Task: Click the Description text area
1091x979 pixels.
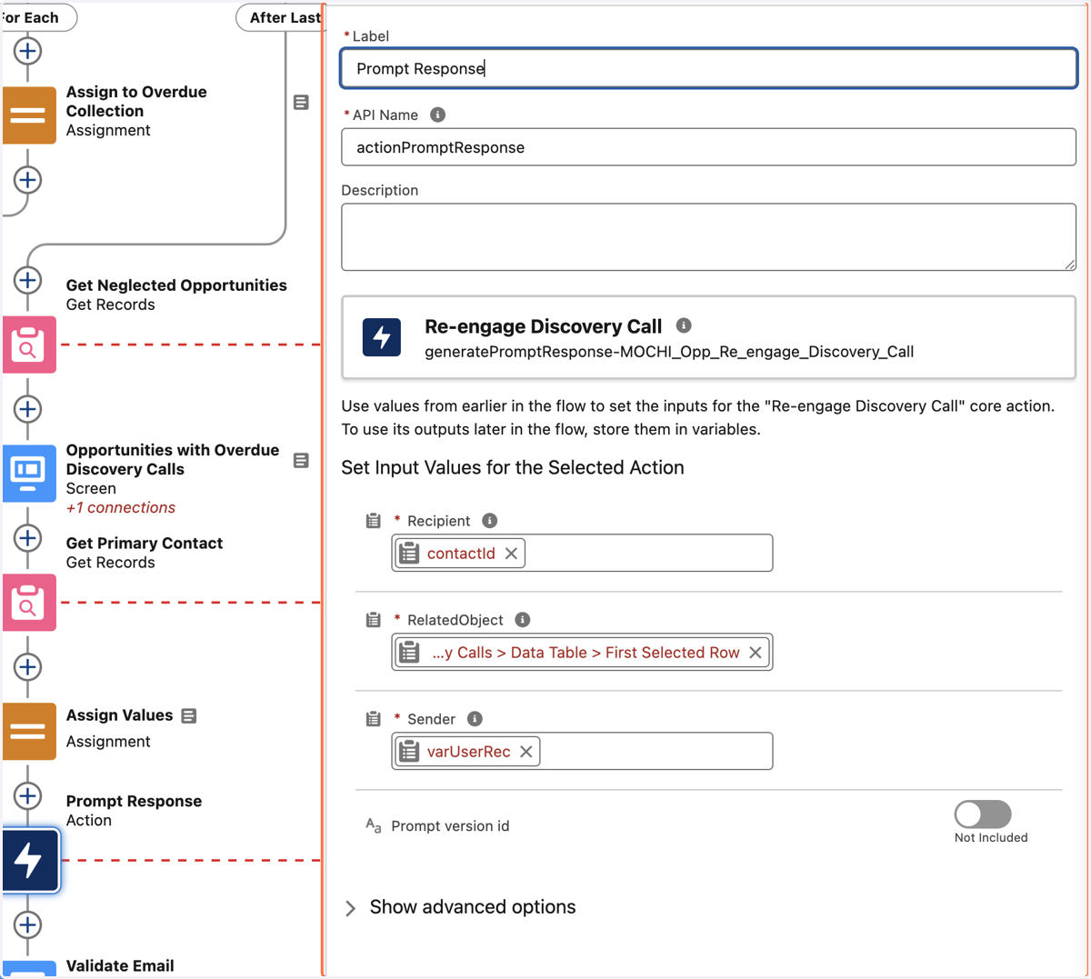Action: click(x=709, y=237)
